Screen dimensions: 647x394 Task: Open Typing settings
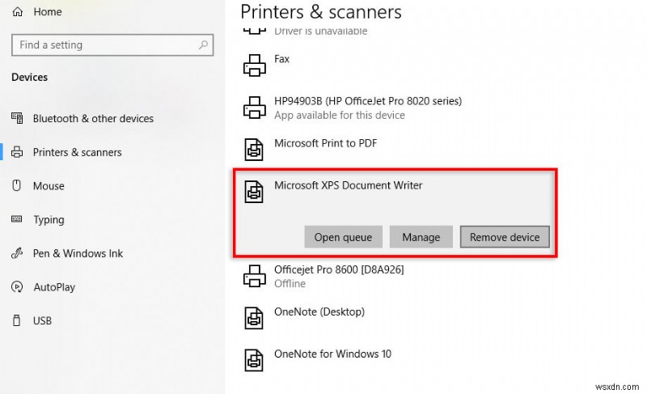coord(49,220)
